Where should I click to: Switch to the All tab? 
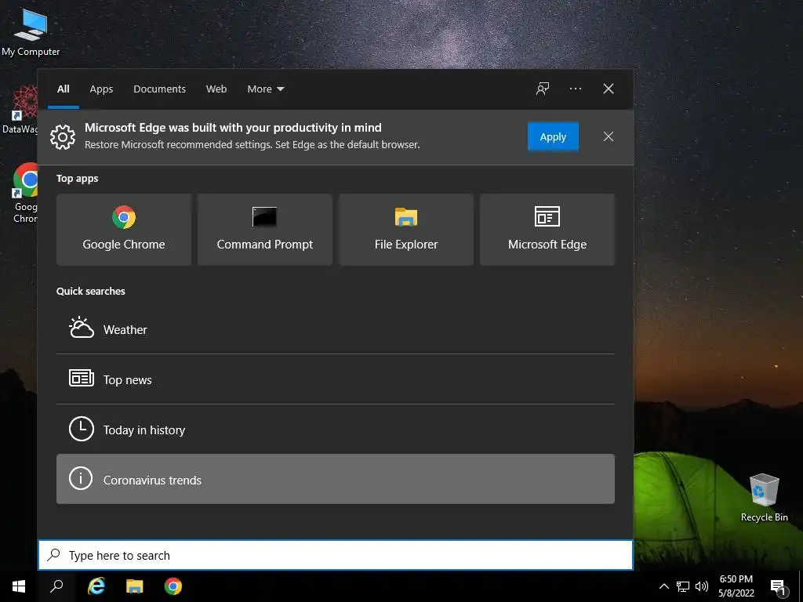click(63, 89)
